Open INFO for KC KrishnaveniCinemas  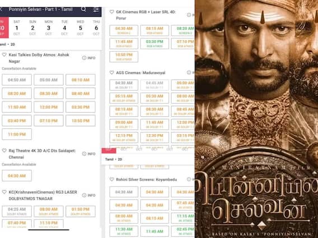(88, 196)
